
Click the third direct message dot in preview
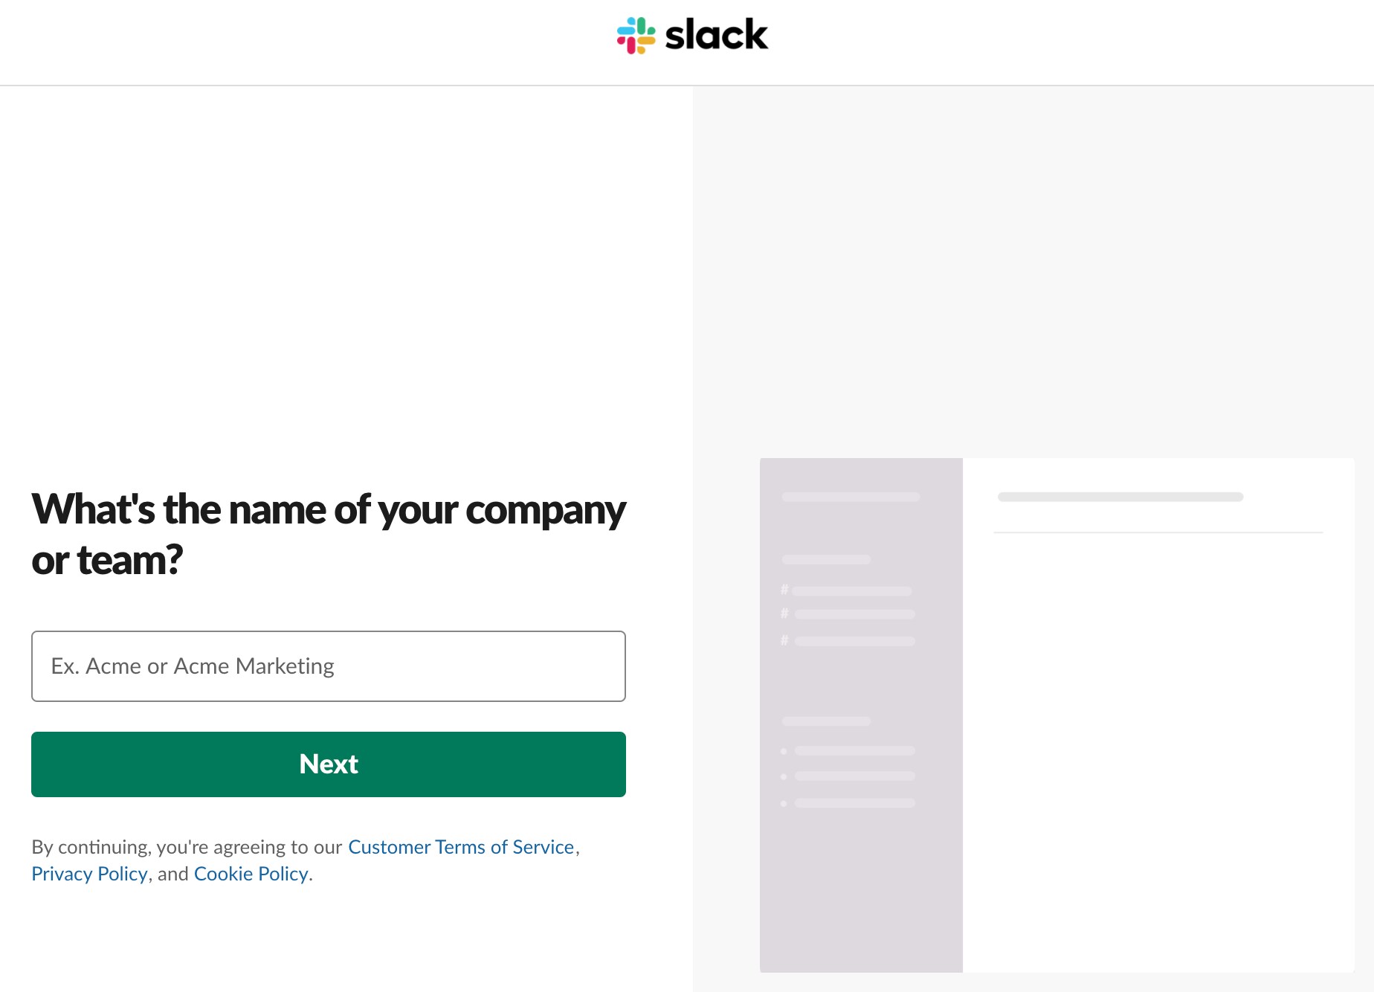click(784, 803)
